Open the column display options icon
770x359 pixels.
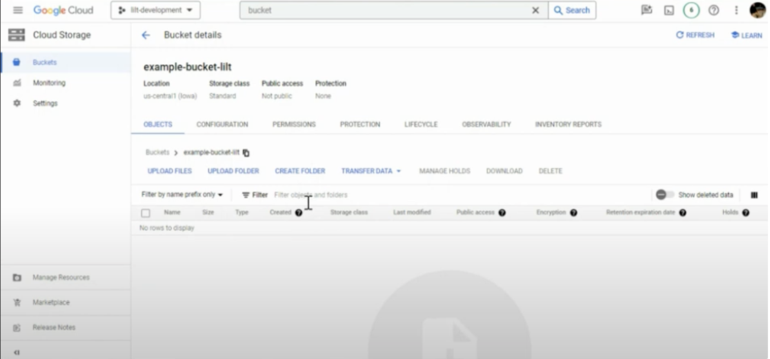(754, 195)
